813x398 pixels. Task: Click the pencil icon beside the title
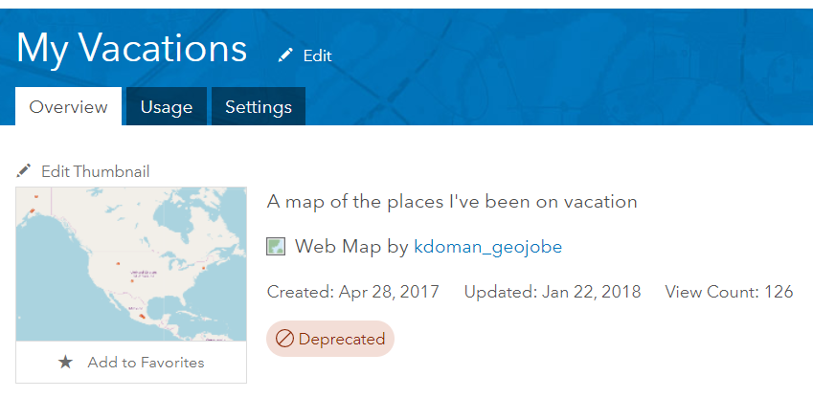tap(285, 55)
